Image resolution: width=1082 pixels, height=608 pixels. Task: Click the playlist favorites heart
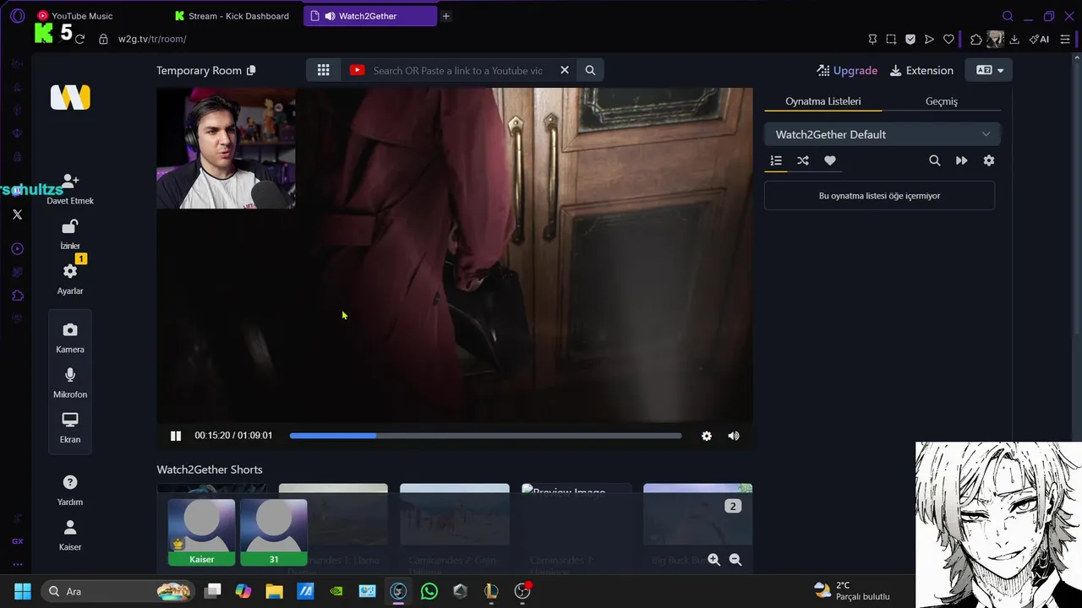pyautogui.click(x=830, y=160)
